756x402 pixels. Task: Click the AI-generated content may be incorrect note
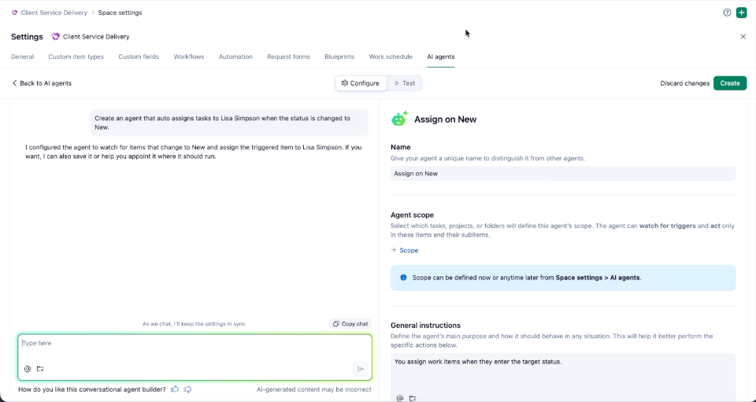(x=314, y=389)
